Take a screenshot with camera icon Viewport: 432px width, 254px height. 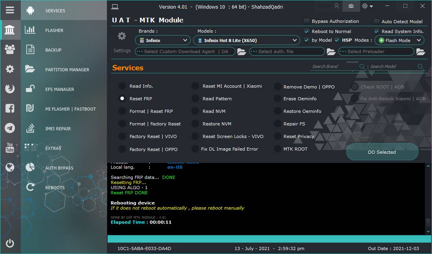tap(351, 6)
